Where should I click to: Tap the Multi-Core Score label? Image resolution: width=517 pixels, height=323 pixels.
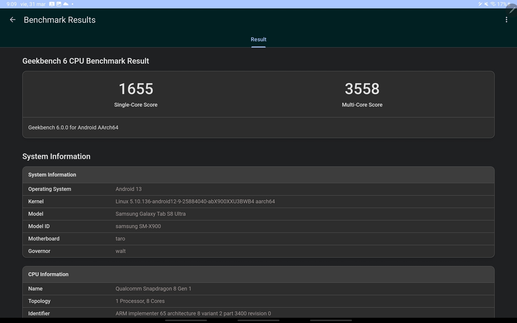362,105
